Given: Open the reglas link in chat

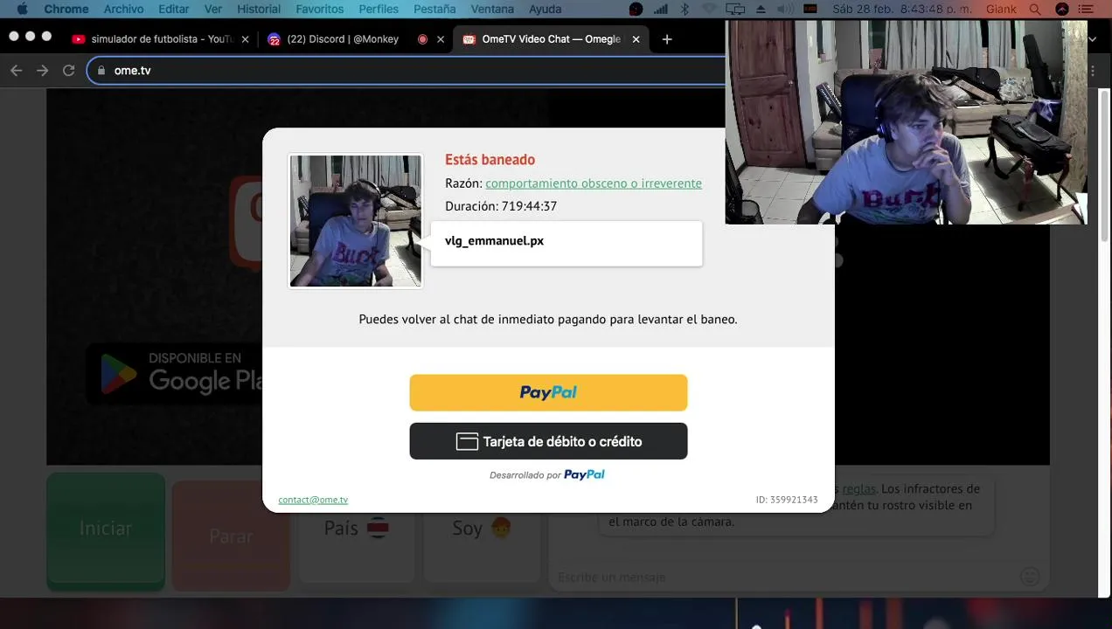Looking at the screenshot, I should point(858,488).
